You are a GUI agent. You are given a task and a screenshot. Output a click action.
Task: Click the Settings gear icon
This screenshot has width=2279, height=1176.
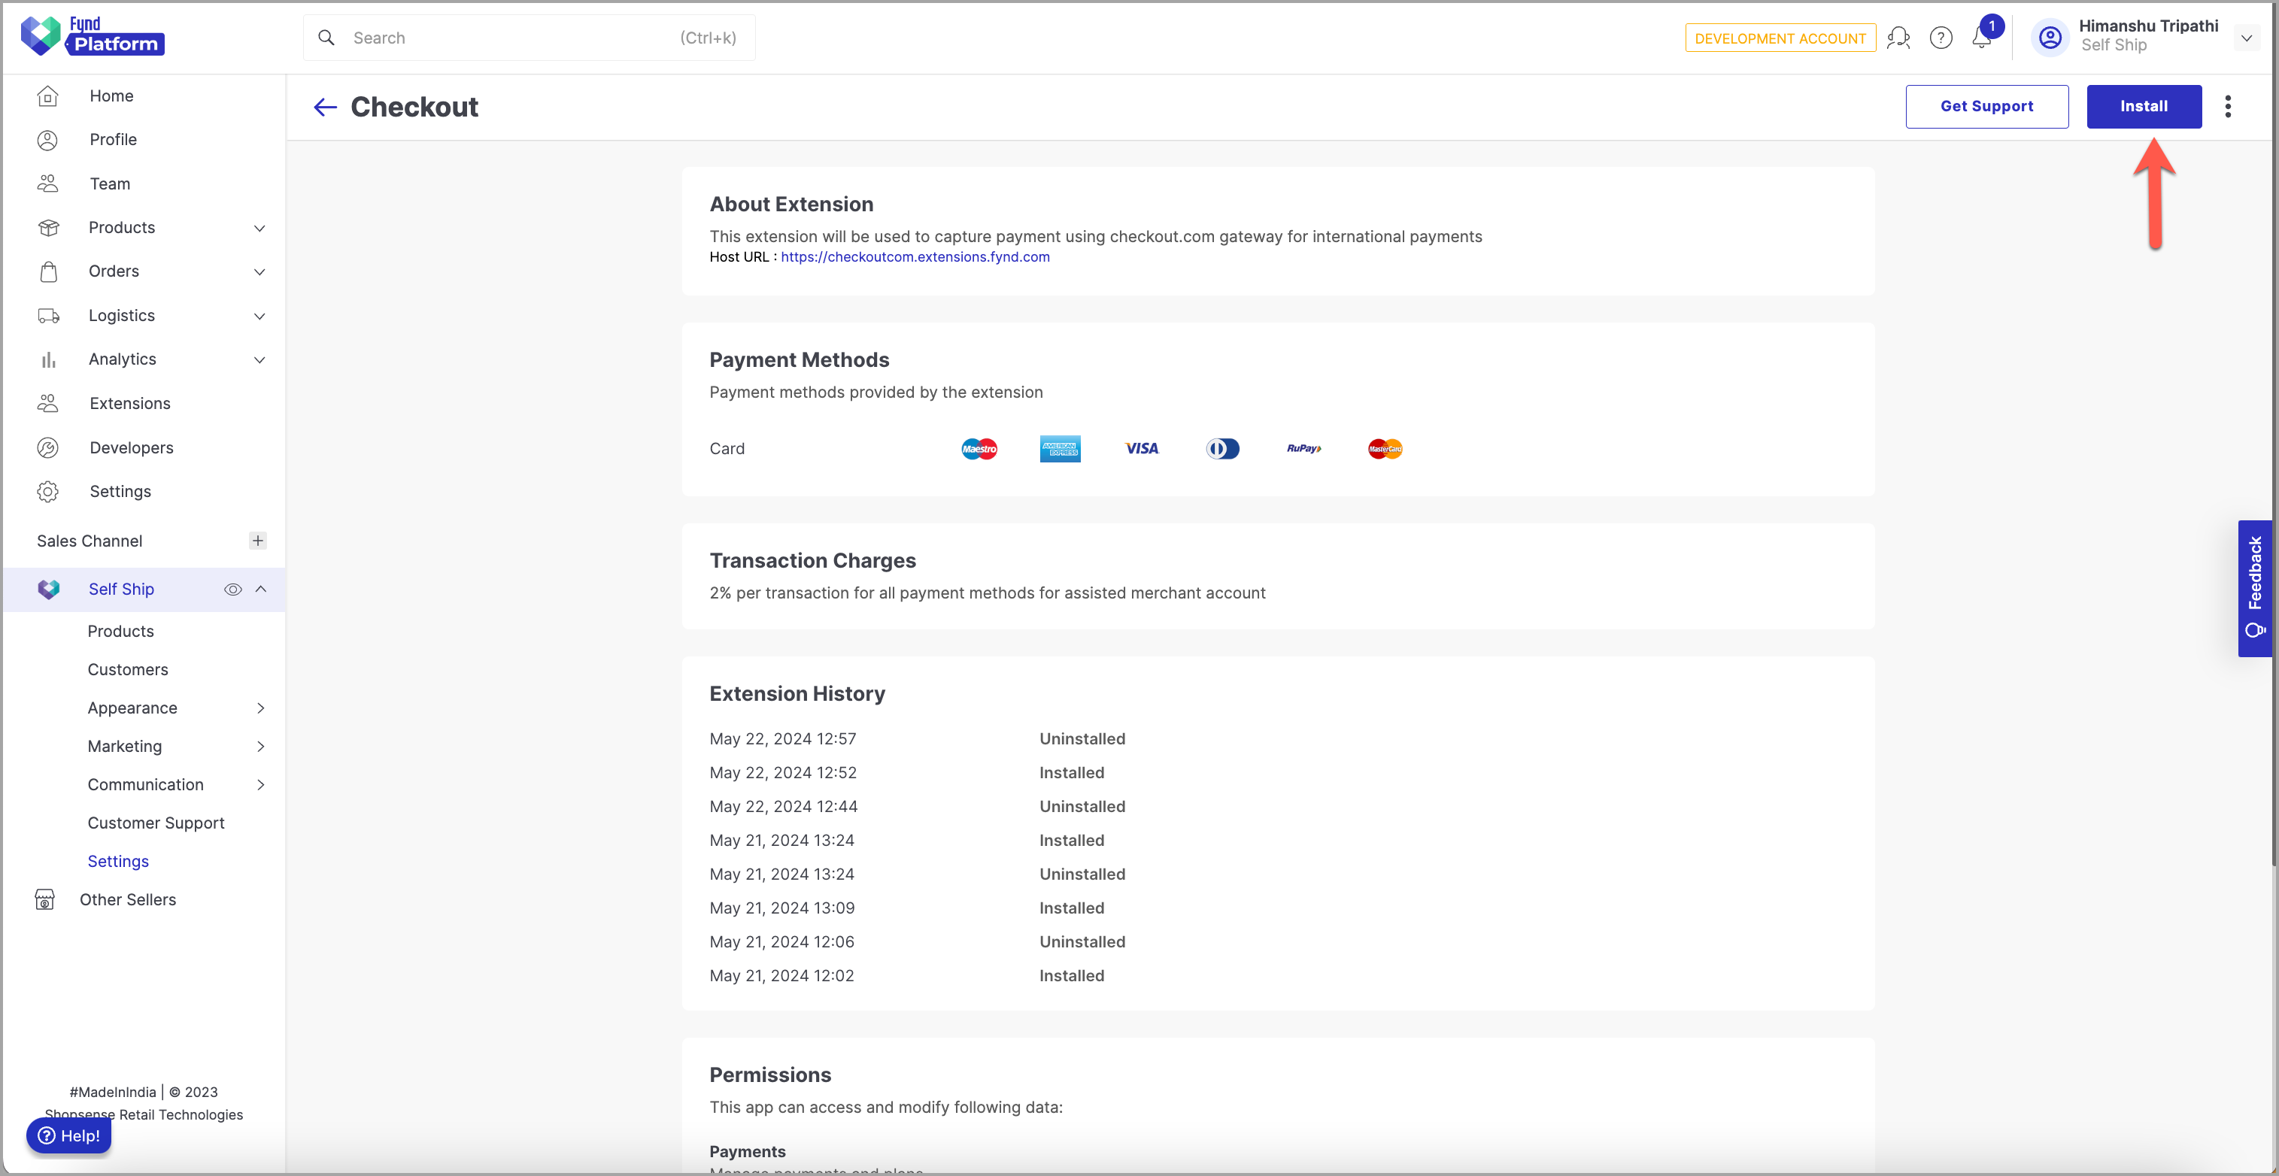pos(48,492)
